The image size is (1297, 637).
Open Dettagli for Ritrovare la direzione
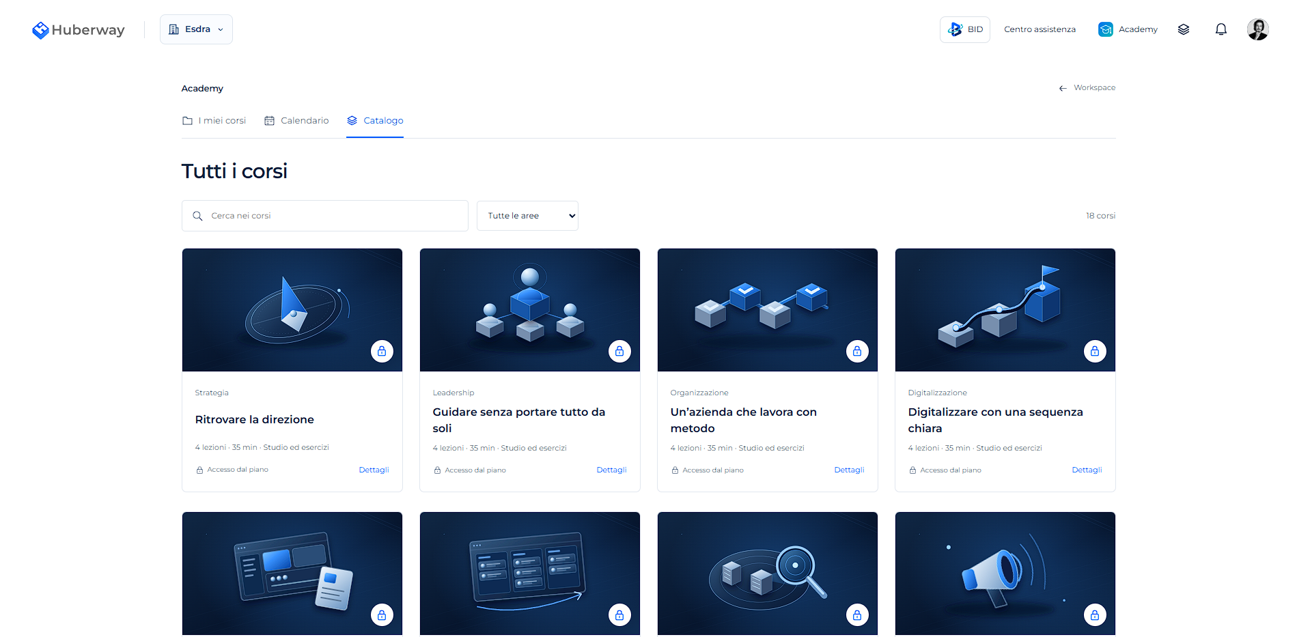pos(374,470)
